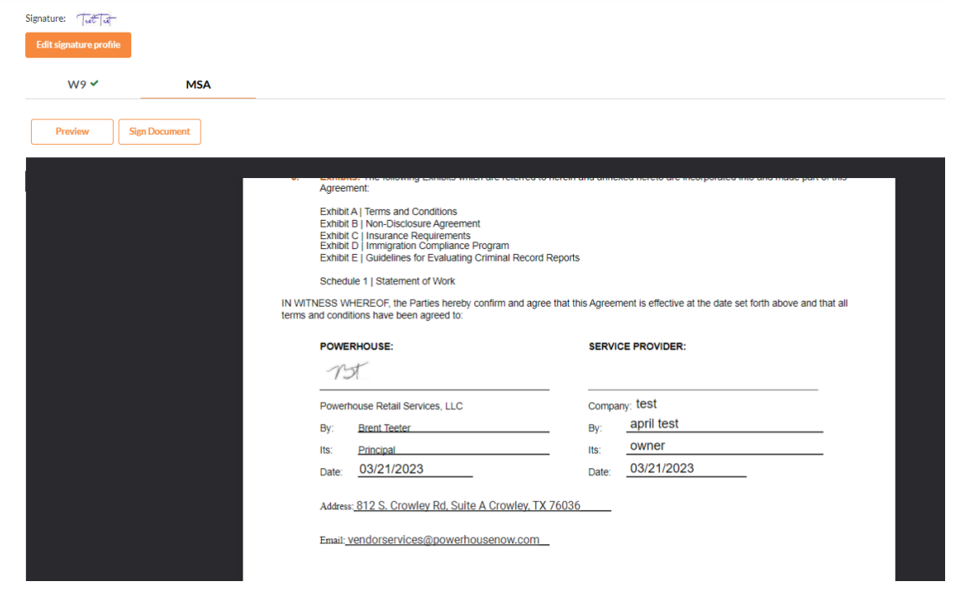This screenshot has height=602, width=961.
Task: Switch to the W9 tab
Action: point(83,84)
